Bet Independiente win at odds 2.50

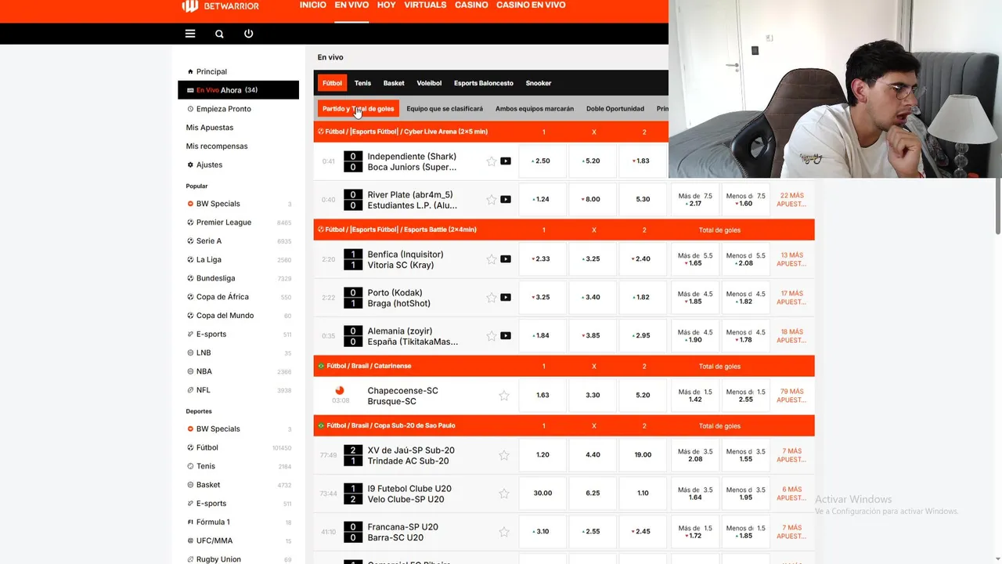point(542,161)
